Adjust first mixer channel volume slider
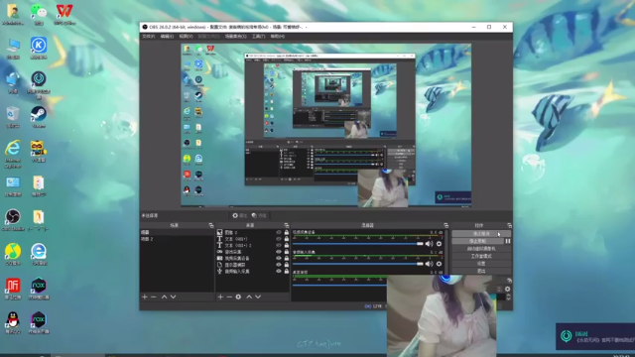 point(357,244)
